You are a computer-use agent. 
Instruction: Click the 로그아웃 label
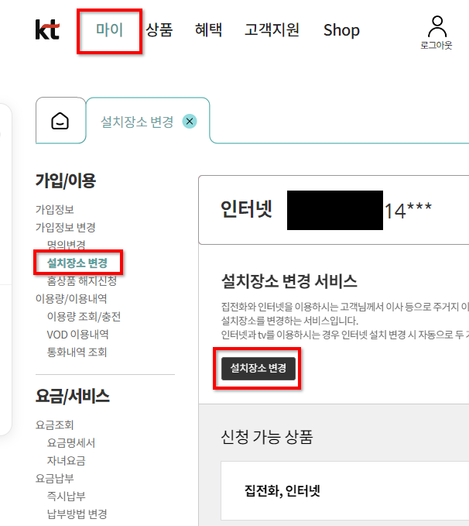[436, 45]
